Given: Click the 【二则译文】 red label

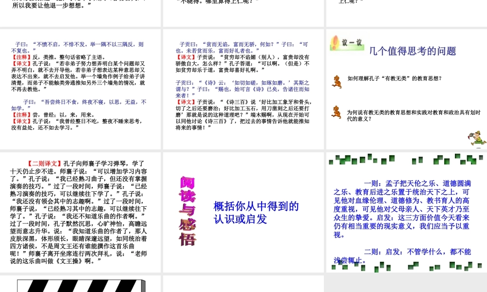Looking at the screenshot, I should click(44, 164).
